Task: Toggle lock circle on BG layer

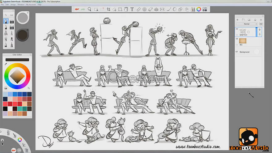Action: tap(237, 45)
